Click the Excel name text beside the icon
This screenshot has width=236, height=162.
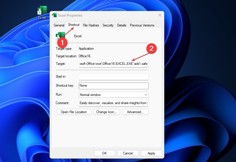78,36
